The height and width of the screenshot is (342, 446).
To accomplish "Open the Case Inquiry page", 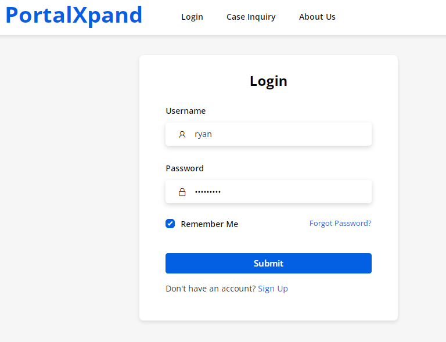I will coord(251,17).
